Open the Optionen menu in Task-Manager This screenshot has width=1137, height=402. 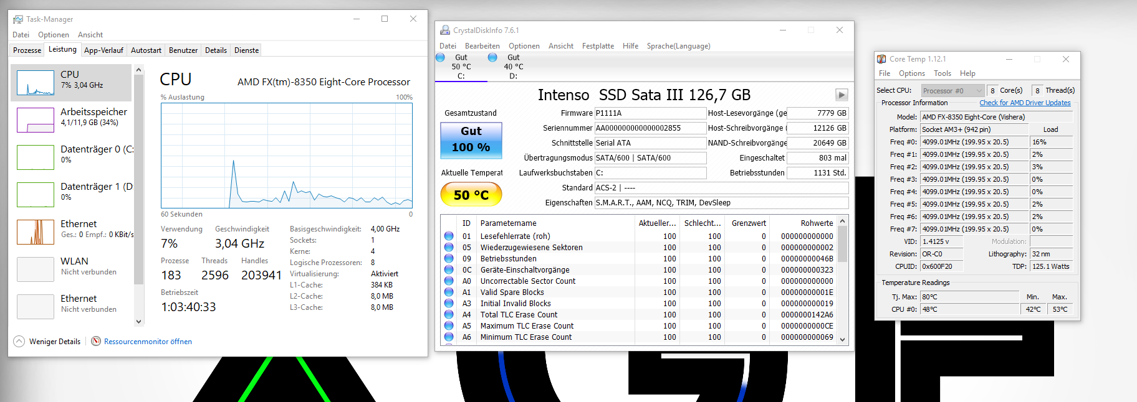54,35
